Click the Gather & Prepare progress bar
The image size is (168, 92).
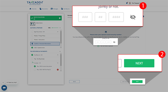point(55,28)
